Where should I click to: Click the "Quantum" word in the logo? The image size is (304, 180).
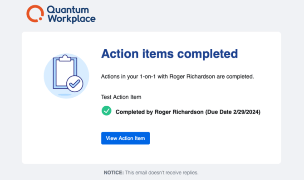pos(68,9)
